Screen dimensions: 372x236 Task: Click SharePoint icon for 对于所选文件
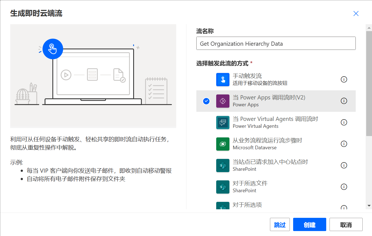pos(223,187)
